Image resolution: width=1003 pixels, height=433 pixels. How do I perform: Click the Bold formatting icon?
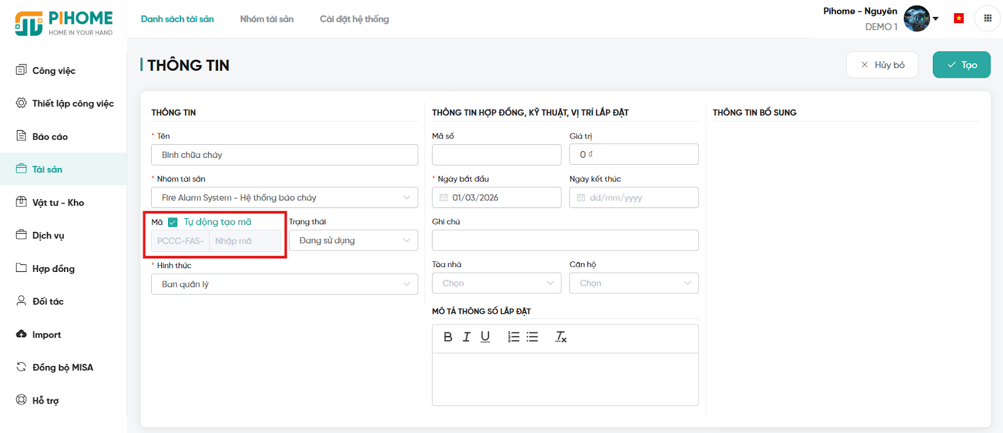tap(448, 337)
